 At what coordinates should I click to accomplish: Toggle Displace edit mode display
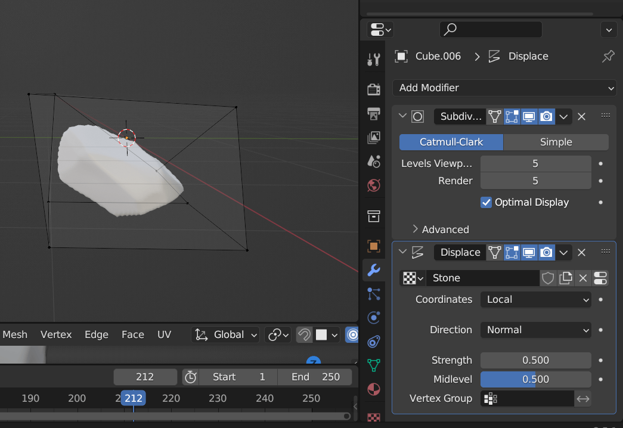[x=512, y=252]
